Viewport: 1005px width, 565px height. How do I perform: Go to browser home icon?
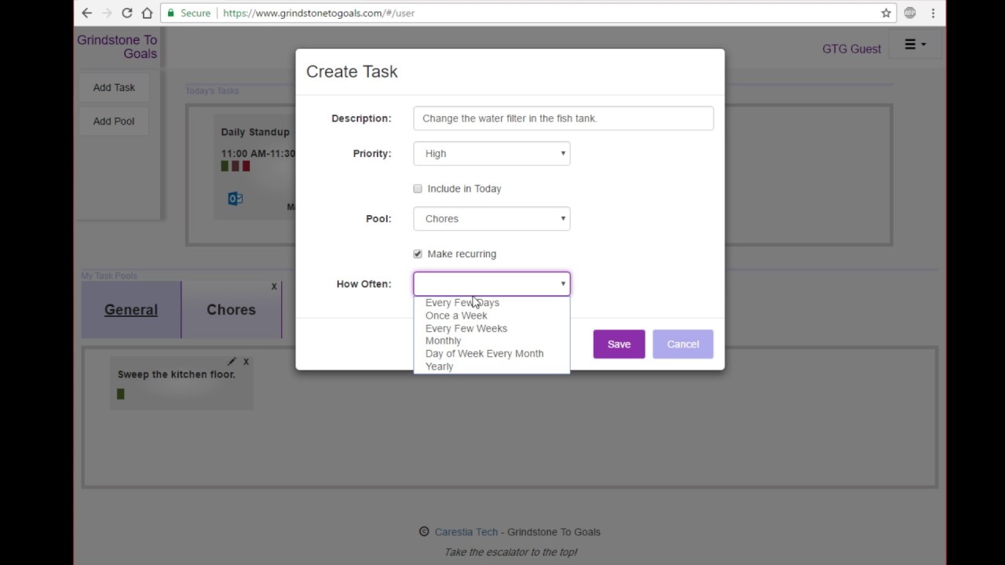pyautogui.click(x=147, y=13)
